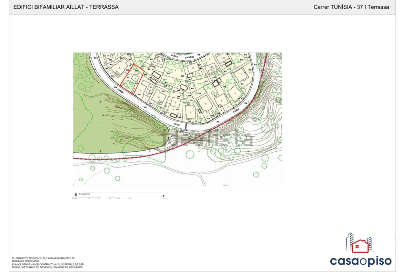The height and width of the screenshot is (275, 413).
Task: Click the north arrow compass symbol
Action: [x=163, y=196]
